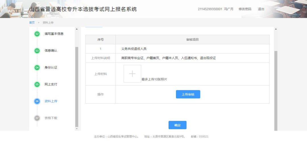Open the 填写基本信息 step
The image size is (307, 142).
click(x=54, y=34)
